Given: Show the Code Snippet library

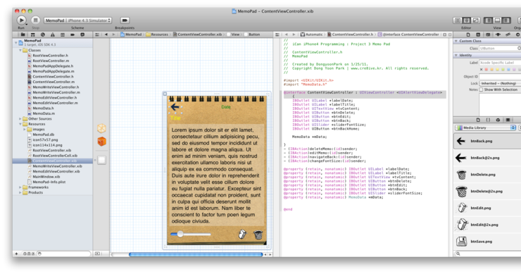Looking at the screenshot, I should (488, 120).
